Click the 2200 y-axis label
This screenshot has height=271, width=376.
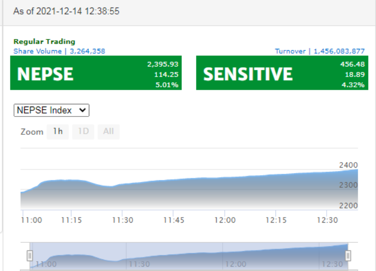pos(348,206)
